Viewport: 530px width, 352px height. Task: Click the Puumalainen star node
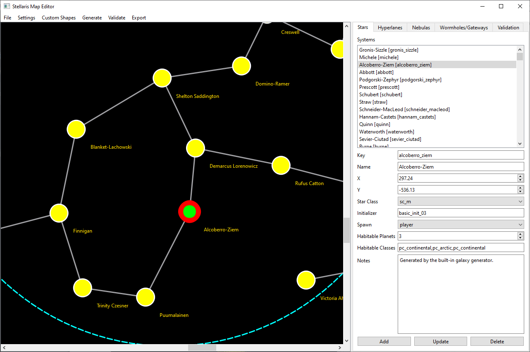(x=146, y=297)
